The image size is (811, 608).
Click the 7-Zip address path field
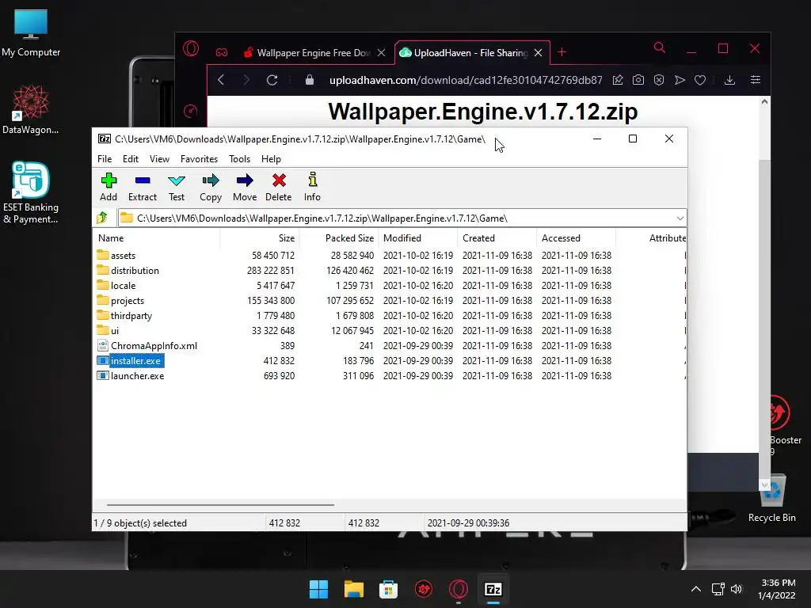(396, 218)
